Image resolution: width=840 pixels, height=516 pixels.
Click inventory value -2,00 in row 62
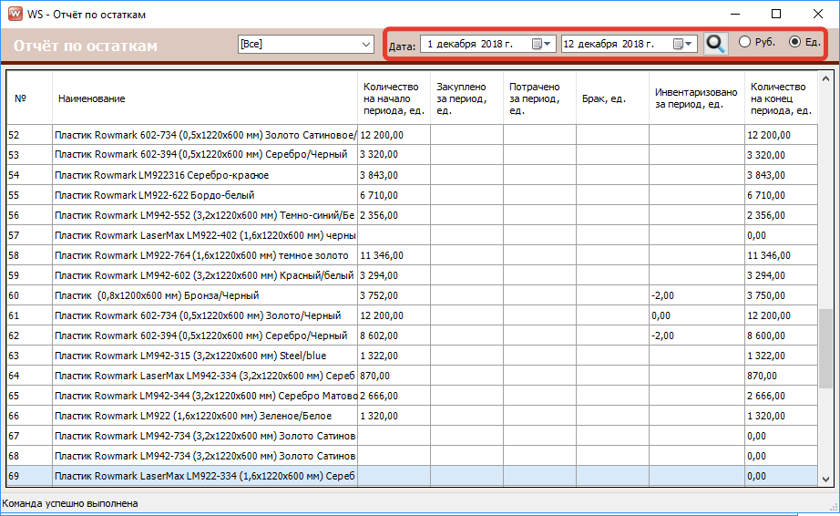coord(696,335)
